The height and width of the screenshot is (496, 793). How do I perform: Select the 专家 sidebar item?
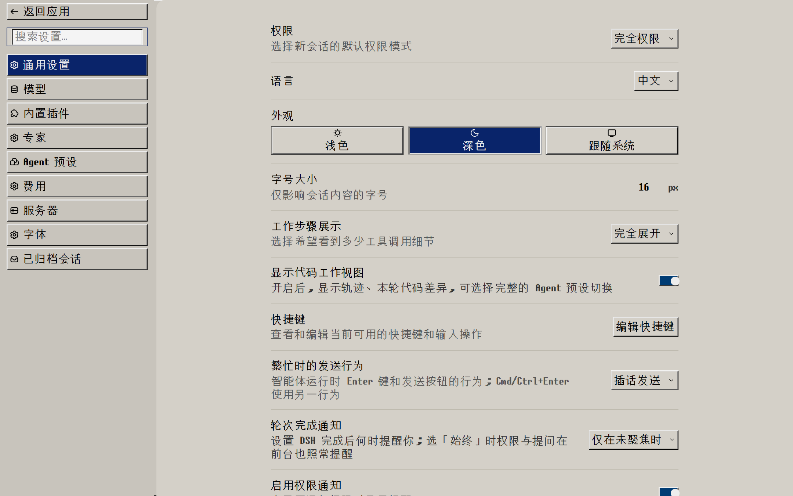(x=77, y=138)
